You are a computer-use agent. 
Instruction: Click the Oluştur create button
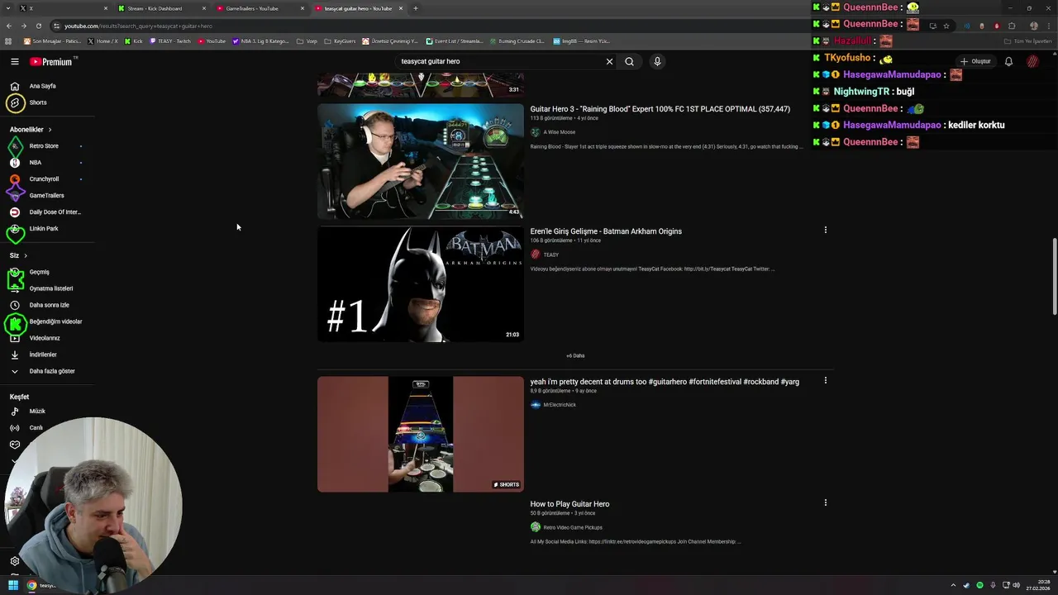975,61
